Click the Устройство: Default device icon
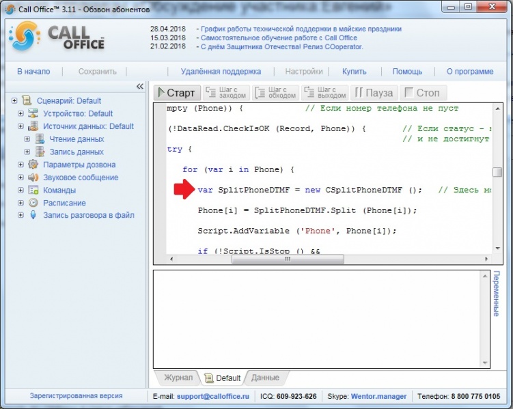 (x=33, y=113)
